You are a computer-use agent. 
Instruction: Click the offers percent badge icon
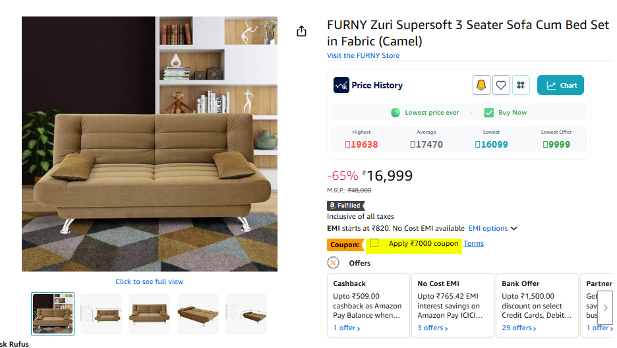(x=334, y=263)
